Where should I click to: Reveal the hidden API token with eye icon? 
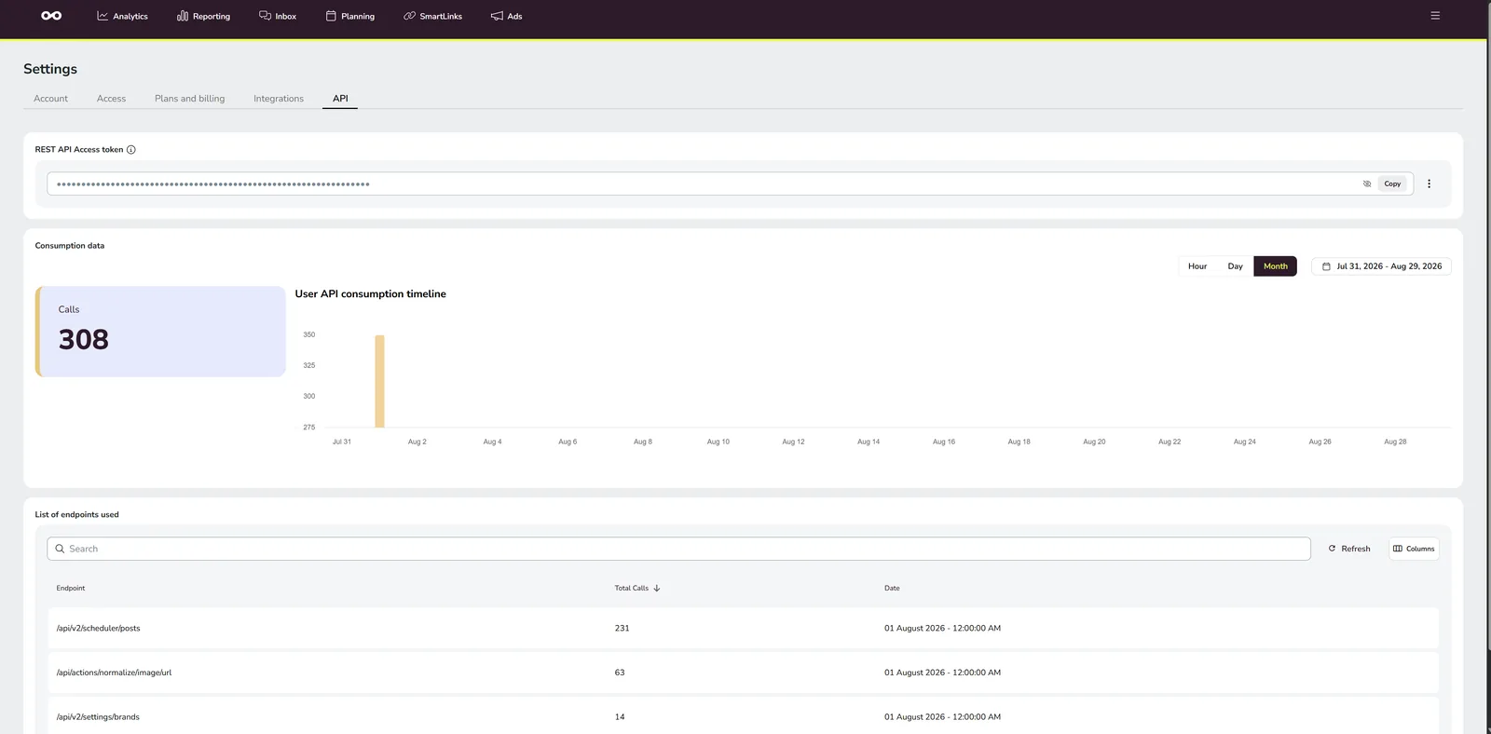1367,183
